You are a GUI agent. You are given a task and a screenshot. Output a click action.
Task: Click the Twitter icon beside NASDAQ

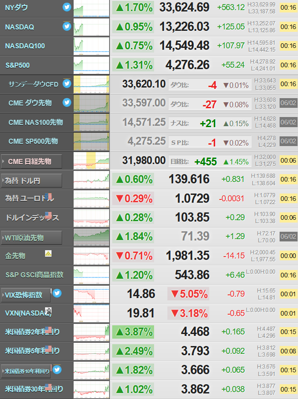[x=67, y=26]
